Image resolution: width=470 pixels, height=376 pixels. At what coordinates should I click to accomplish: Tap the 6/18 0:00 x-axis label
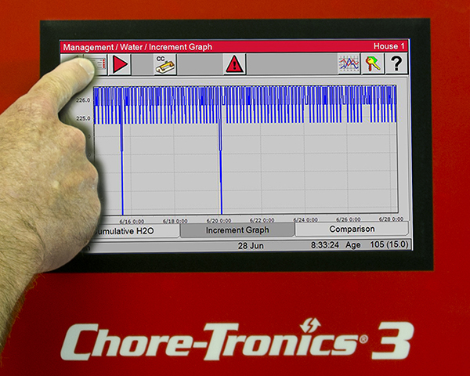[x=175, y=221]
